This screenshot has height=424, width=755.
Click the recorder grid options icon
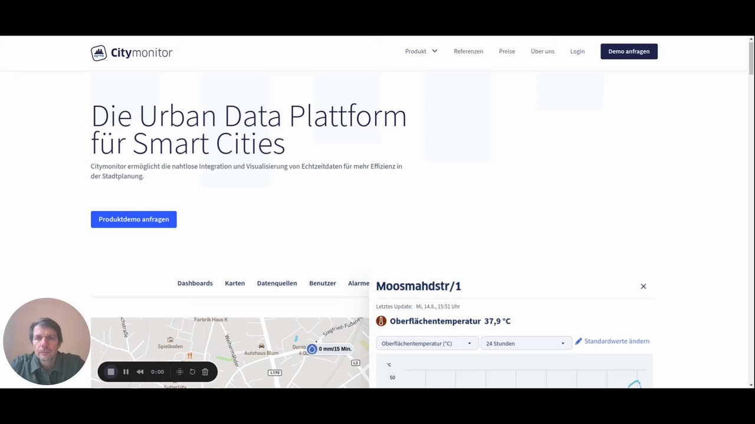pyautogui.click(x=180, y=372)
